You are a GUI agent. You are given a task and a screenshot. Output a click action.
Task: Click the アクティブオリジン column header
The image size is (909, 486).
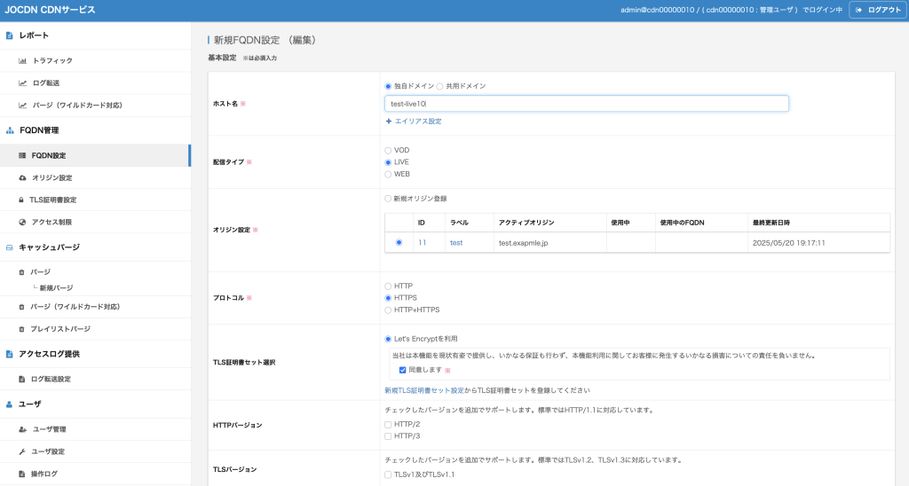point(526,223)
